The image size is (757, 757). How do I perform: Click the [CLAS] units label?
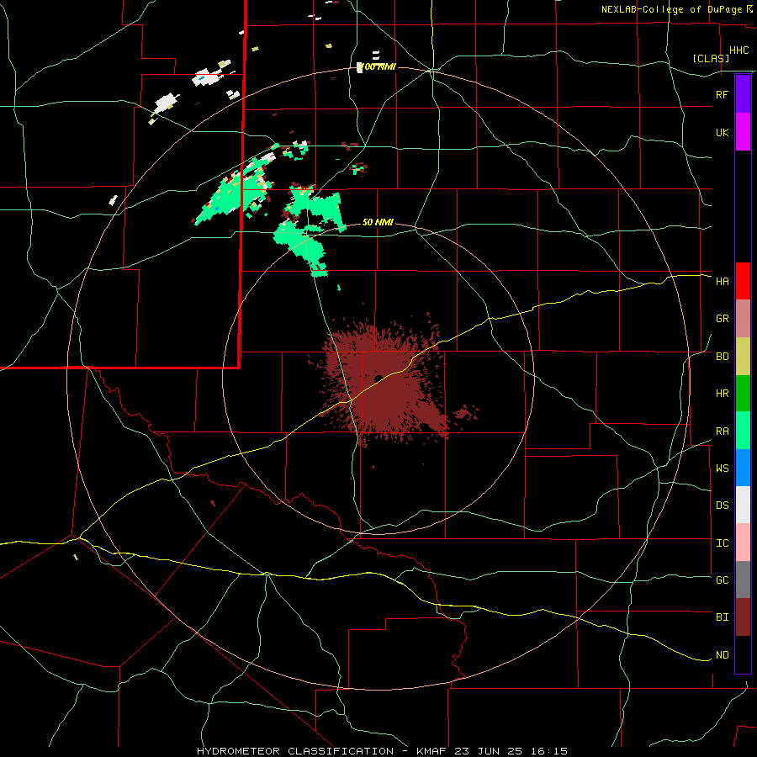coord(711,59)
